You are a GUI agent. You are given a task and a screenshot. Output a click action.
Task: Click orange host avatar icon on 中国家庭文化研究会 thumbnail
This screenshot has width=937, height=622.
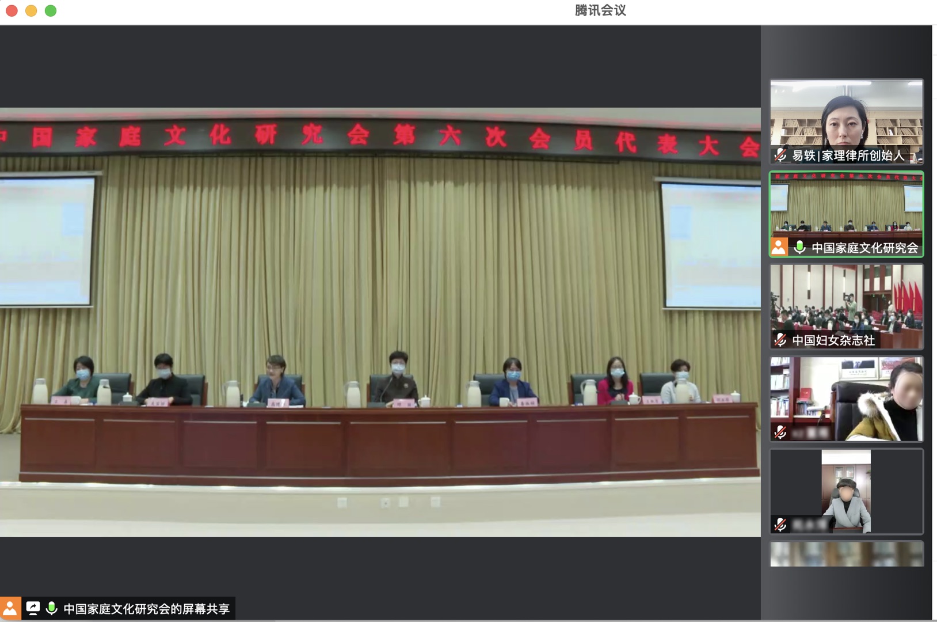[x=779, y=247]
